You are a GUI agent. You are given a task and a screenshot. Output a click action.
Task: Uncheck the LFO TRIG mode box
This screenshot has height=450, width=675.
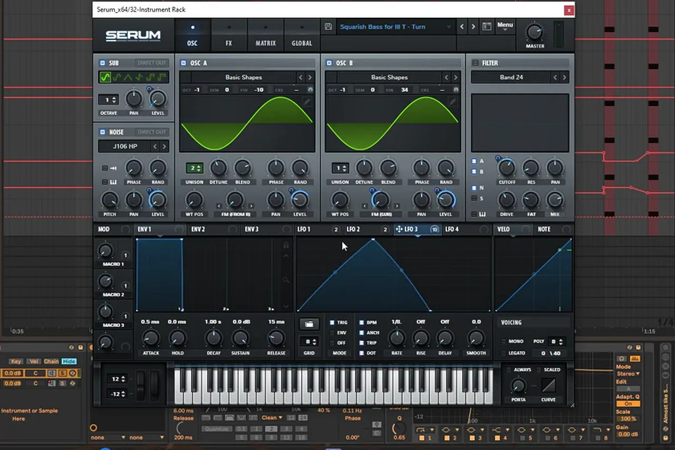332,322
